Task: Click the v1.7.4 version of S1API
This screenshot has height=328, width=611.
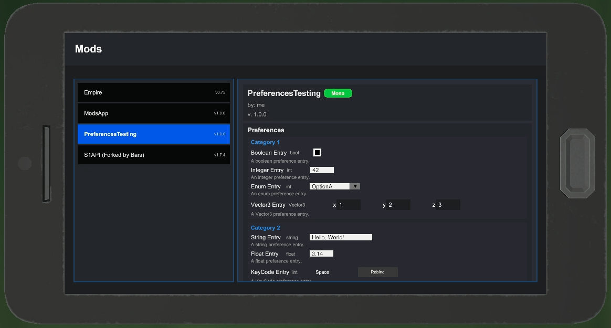Action: (x=219, y=155)
